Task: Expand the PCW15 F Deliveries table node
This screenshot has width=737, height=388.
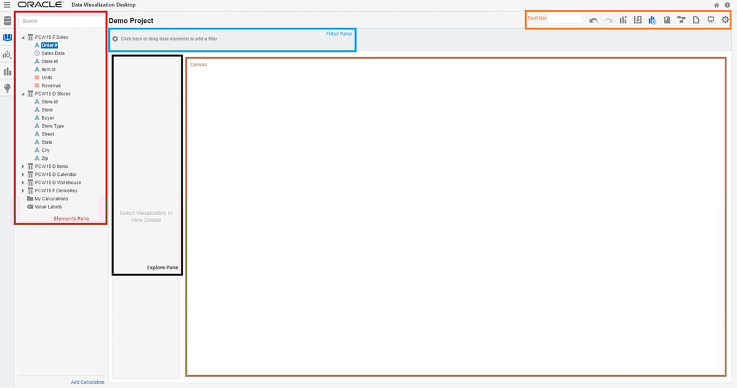Action: pos(23,191)
